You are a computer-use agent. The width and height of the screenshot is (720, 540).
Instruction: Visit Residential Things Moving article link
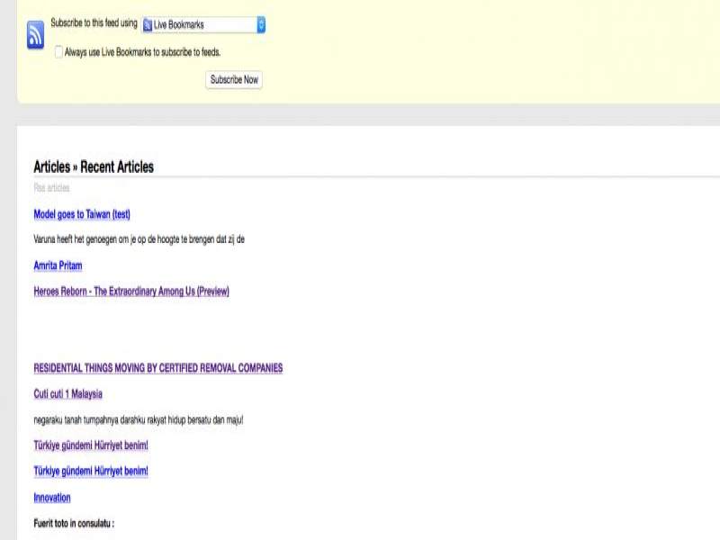pyautogui.click(x=158, y=368)
